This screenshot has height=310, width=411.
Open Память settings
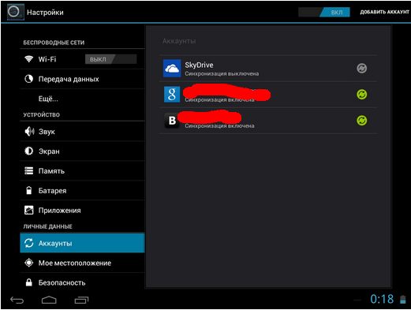point(82,171)
